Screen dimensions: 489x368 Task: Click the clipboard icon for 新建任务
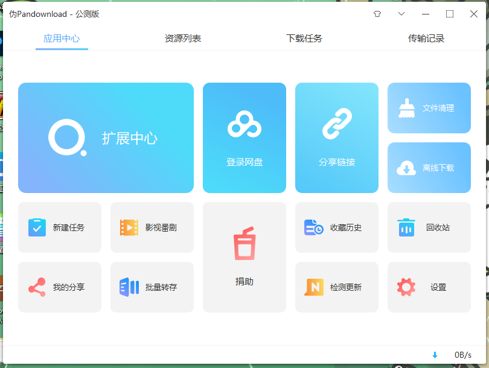pyautogui.click(x=37, y=227)
